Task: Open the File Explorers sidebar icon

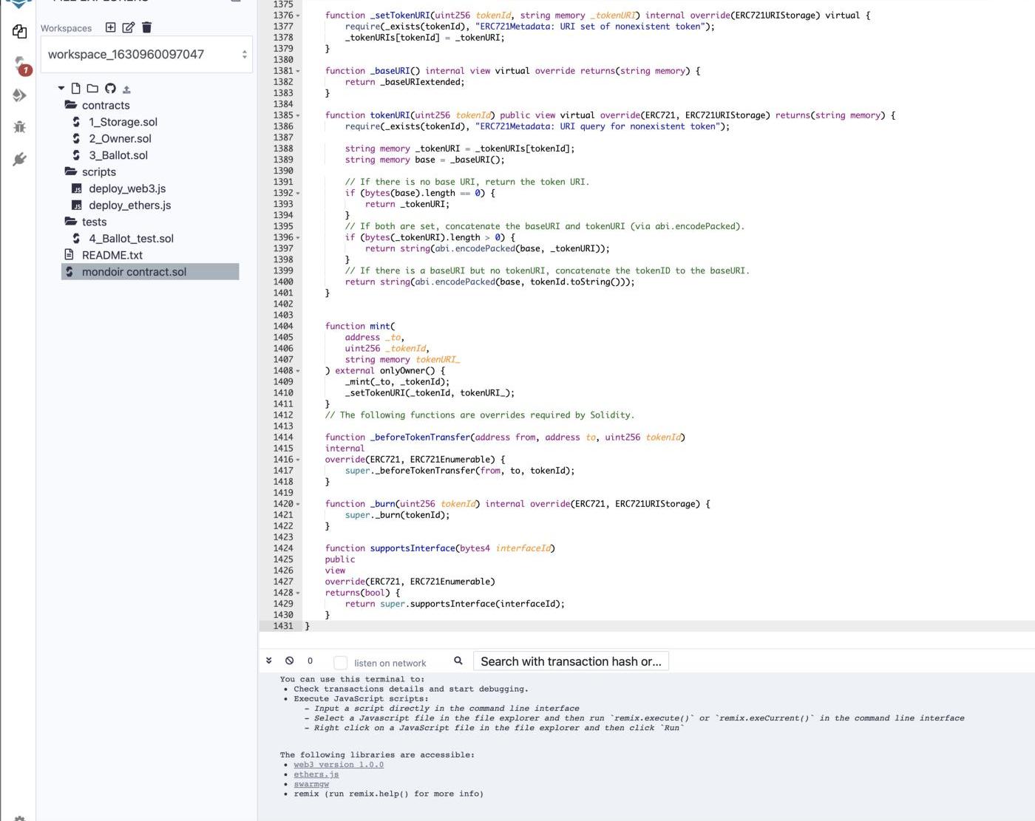Action: [19, 32]
